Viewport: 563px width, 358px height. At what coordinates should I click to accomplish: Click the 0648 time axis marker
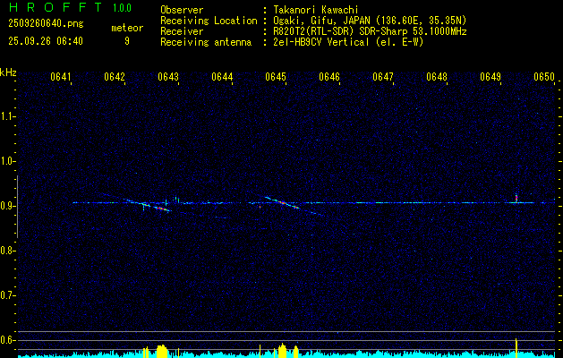[x=437, y=77]
